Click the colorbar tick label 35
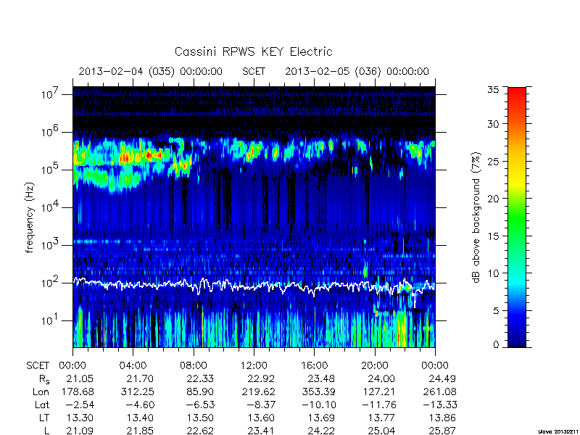Viewport: 580px width, 435px height. [493, 90]
